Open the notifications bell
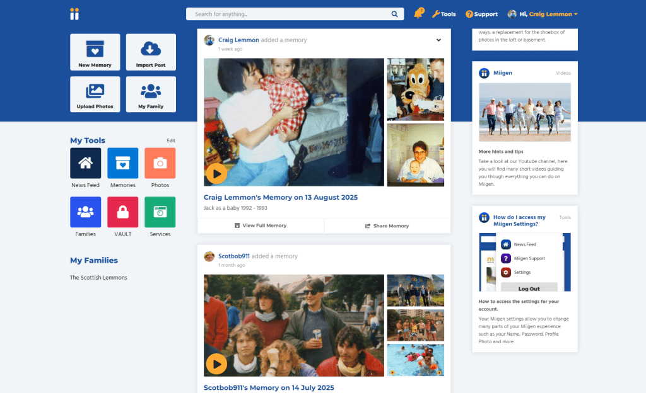The image size is (646, 393). [x=419, y=14]
